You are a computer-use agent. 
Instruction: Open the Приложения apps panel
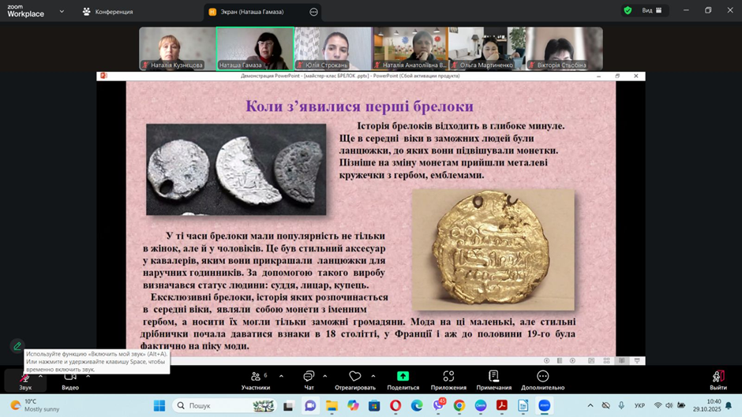448,380
